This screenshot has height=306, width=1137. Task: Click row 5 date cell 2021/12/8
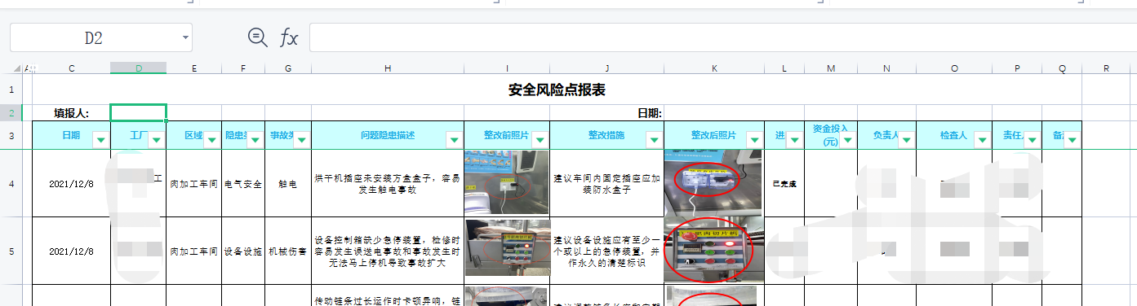[x=72, y=251]
